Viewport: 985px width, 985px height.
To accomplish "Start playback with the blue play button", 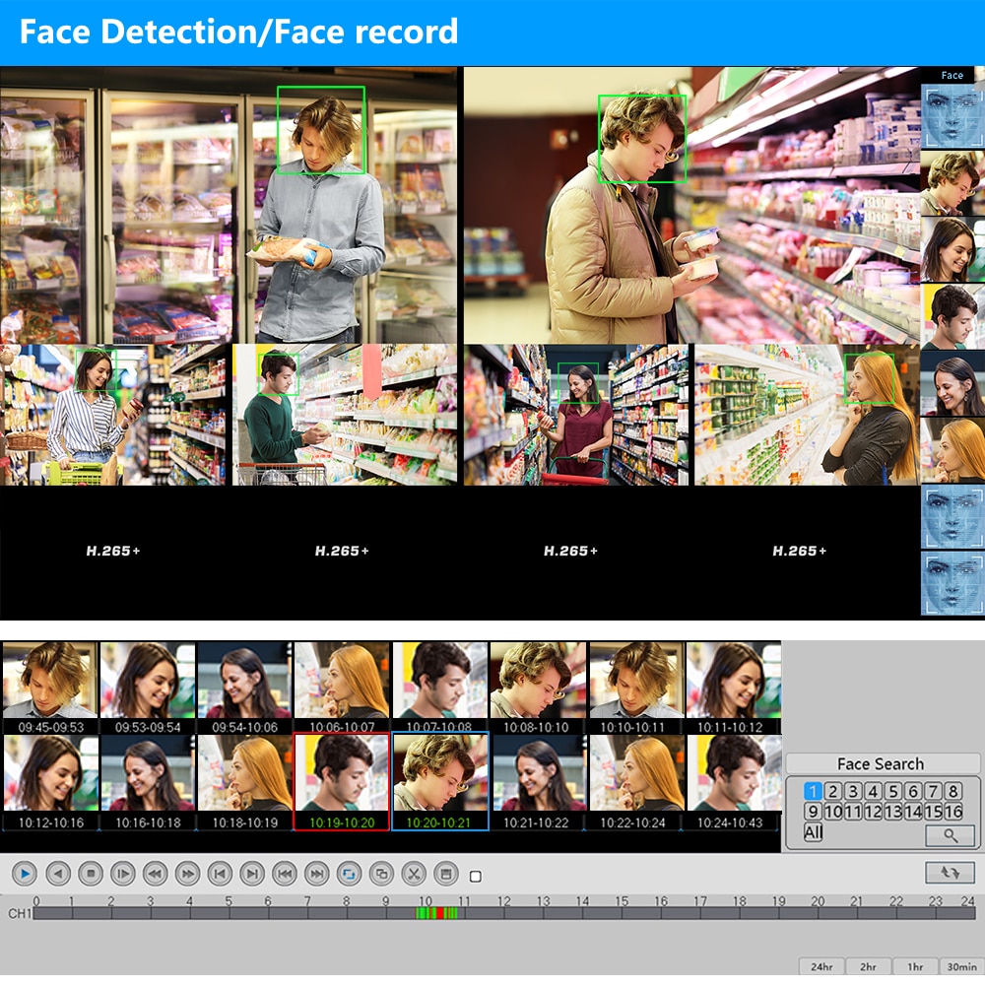I will point(25,873).
